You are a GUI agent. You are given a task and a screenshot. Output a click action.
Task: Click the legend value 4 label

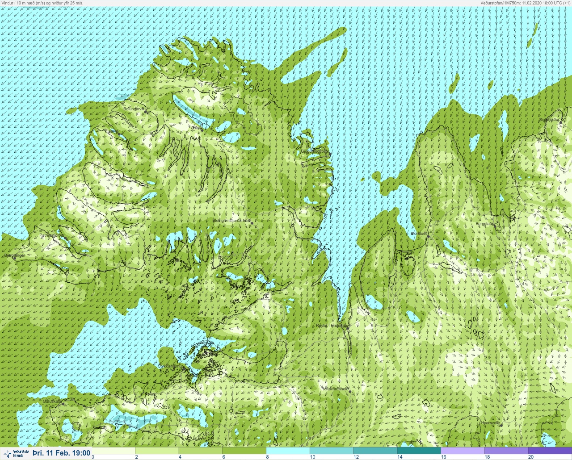click(180, 457)
